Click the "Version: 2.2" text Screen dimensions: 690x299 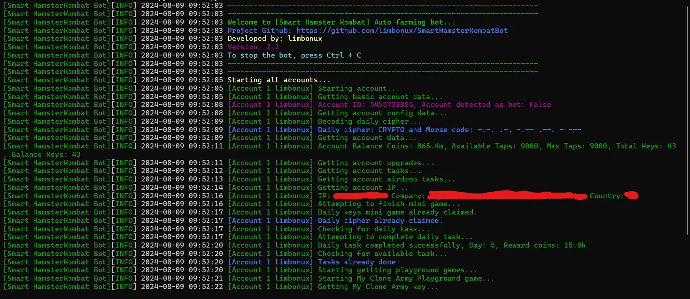pyautogui.click(x=253, y=47)
